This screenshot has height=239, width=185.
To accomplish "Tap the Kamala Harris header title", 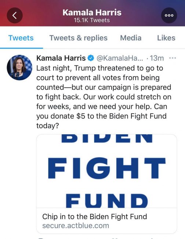I will [x=92, y=13].
